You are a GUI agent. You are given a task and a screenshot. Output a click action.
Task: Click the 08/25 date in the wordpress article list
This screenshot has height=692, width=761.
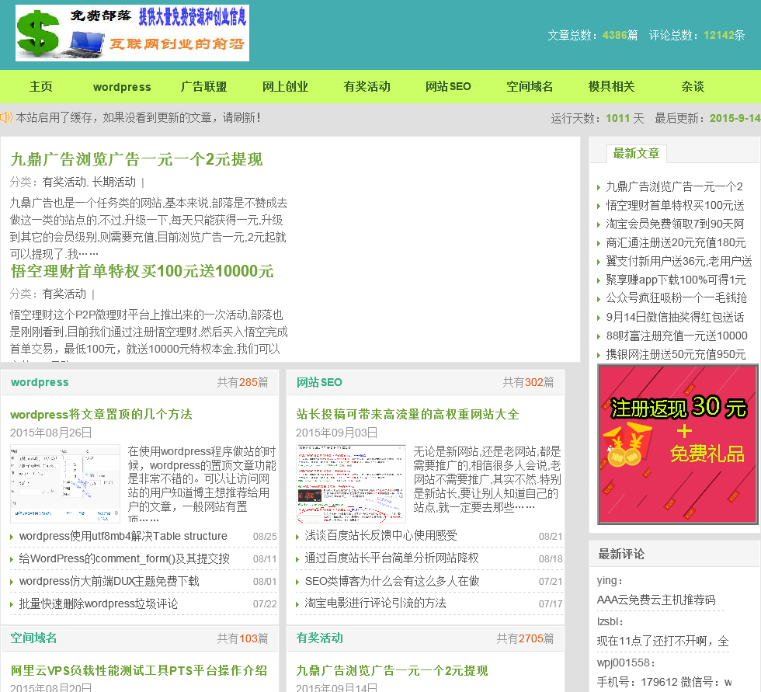pyautogui.click(x=265, y=536)
